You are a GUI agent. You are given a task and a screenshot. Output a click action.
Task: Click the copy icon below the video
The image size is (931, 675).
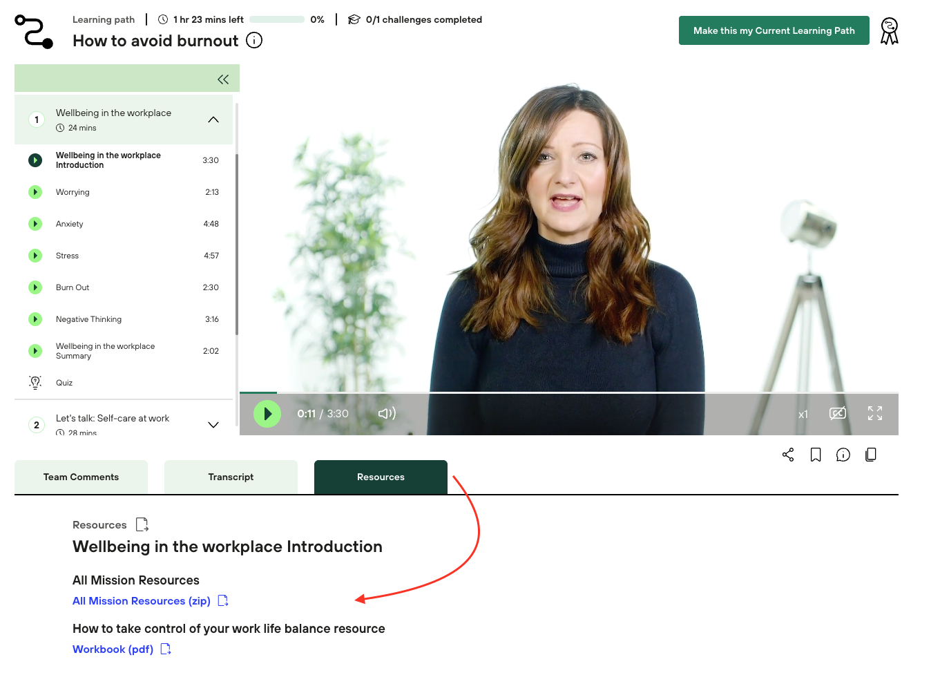coord(871,455)
